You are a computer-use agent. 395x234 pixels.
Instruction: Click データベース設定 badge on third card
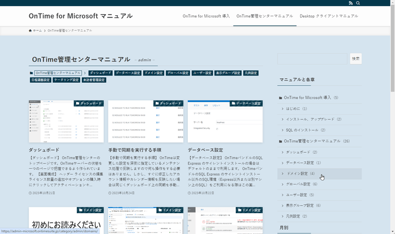coord(246,103)
